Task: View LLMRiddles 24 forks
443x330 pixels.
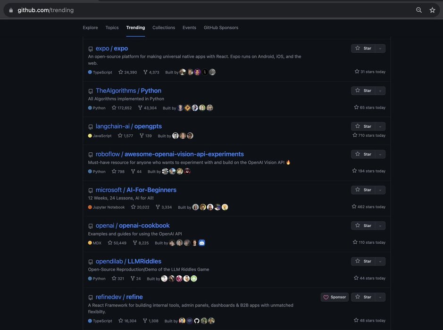Action: [x=135, y=279]
